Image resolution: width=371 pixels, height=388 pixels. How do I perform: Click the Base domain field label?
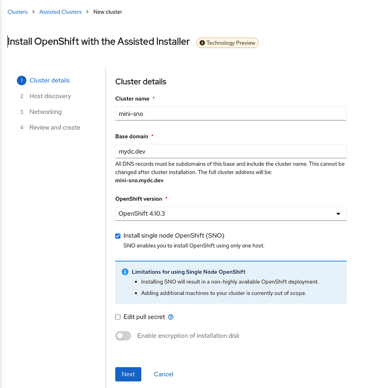[132, 136]
